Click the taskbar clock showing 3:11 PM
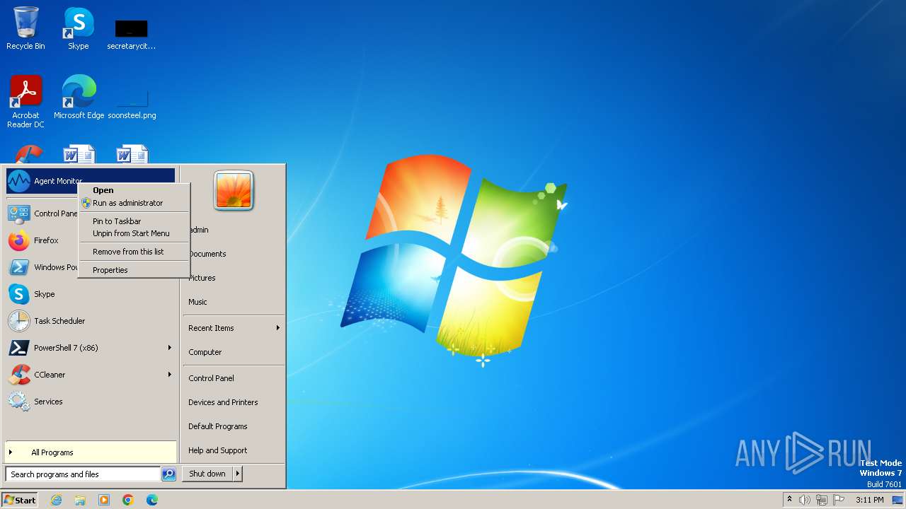Image resolution: width=906 pixels, height=509 pixels. pos(869,500)
